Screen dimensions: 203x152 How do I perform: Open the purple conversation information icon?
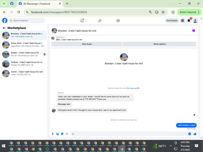194,30
